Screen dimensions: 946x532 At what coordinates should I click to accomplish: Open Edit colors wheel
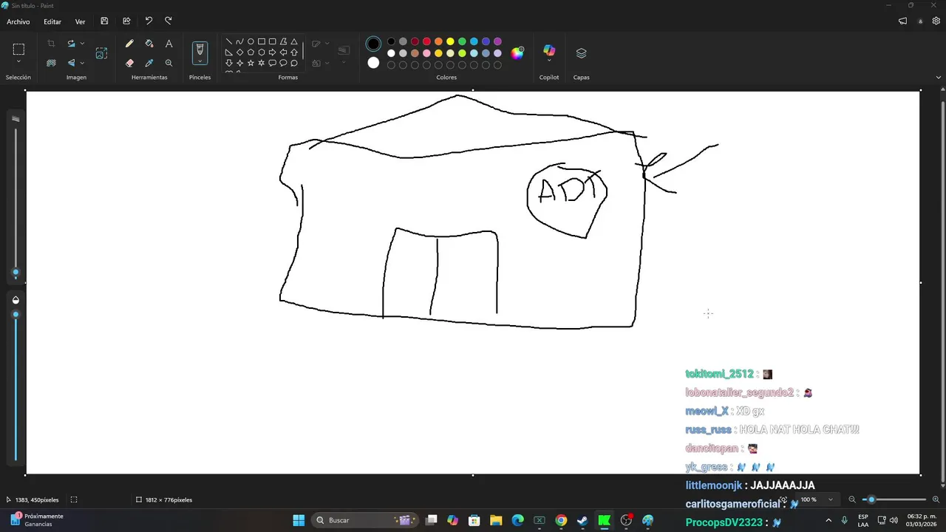click(517, 53)
